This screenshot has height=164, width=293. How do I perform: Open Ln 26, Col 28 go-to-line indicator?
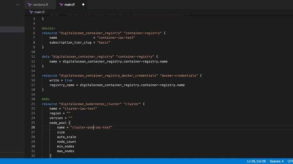[x=256, y=161]
